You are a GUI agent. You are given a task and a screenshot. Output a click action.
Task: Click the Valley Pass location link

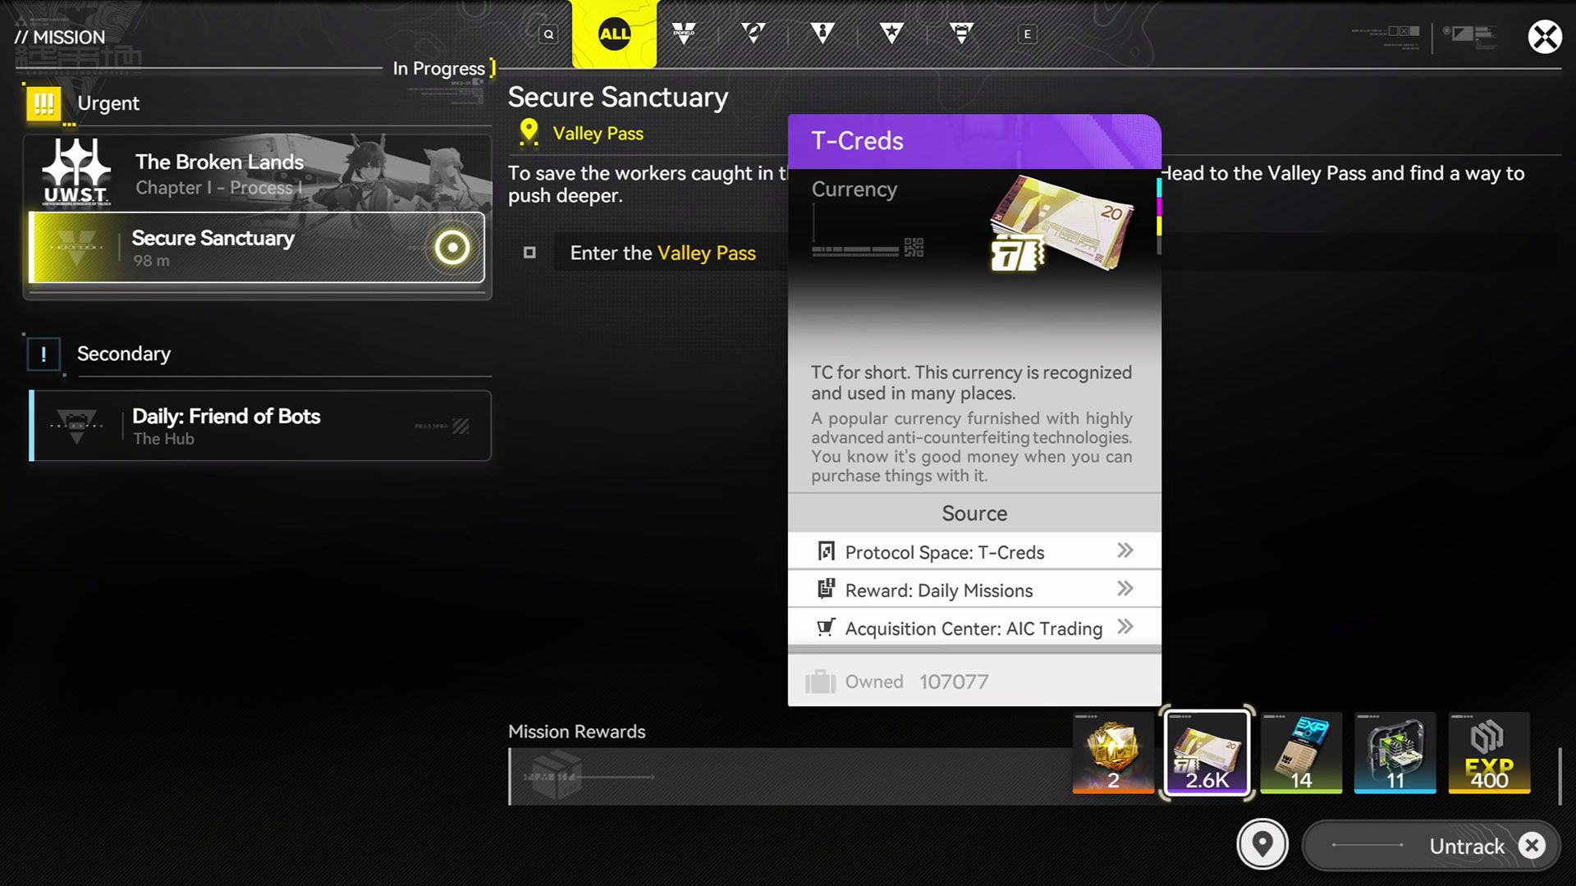click(598, 134)
